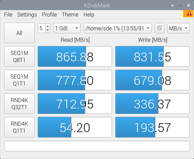Click the Read [MB/s] column header

[x=75, y=40]
